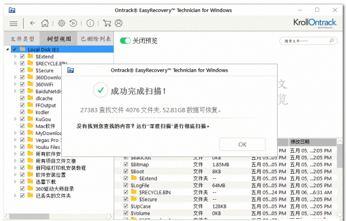Click the file list scroll-up arrow
347x221 pixels.
point(340,141)
